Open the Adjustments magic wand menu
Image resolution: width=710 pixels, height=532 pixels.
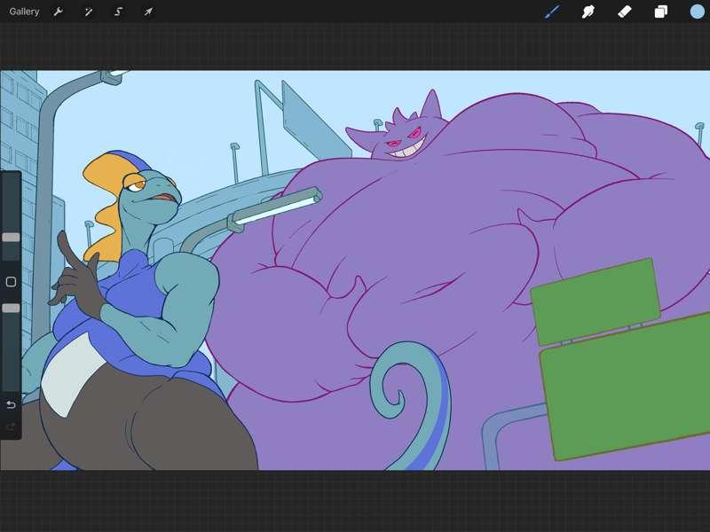click(x=88, y=12)
